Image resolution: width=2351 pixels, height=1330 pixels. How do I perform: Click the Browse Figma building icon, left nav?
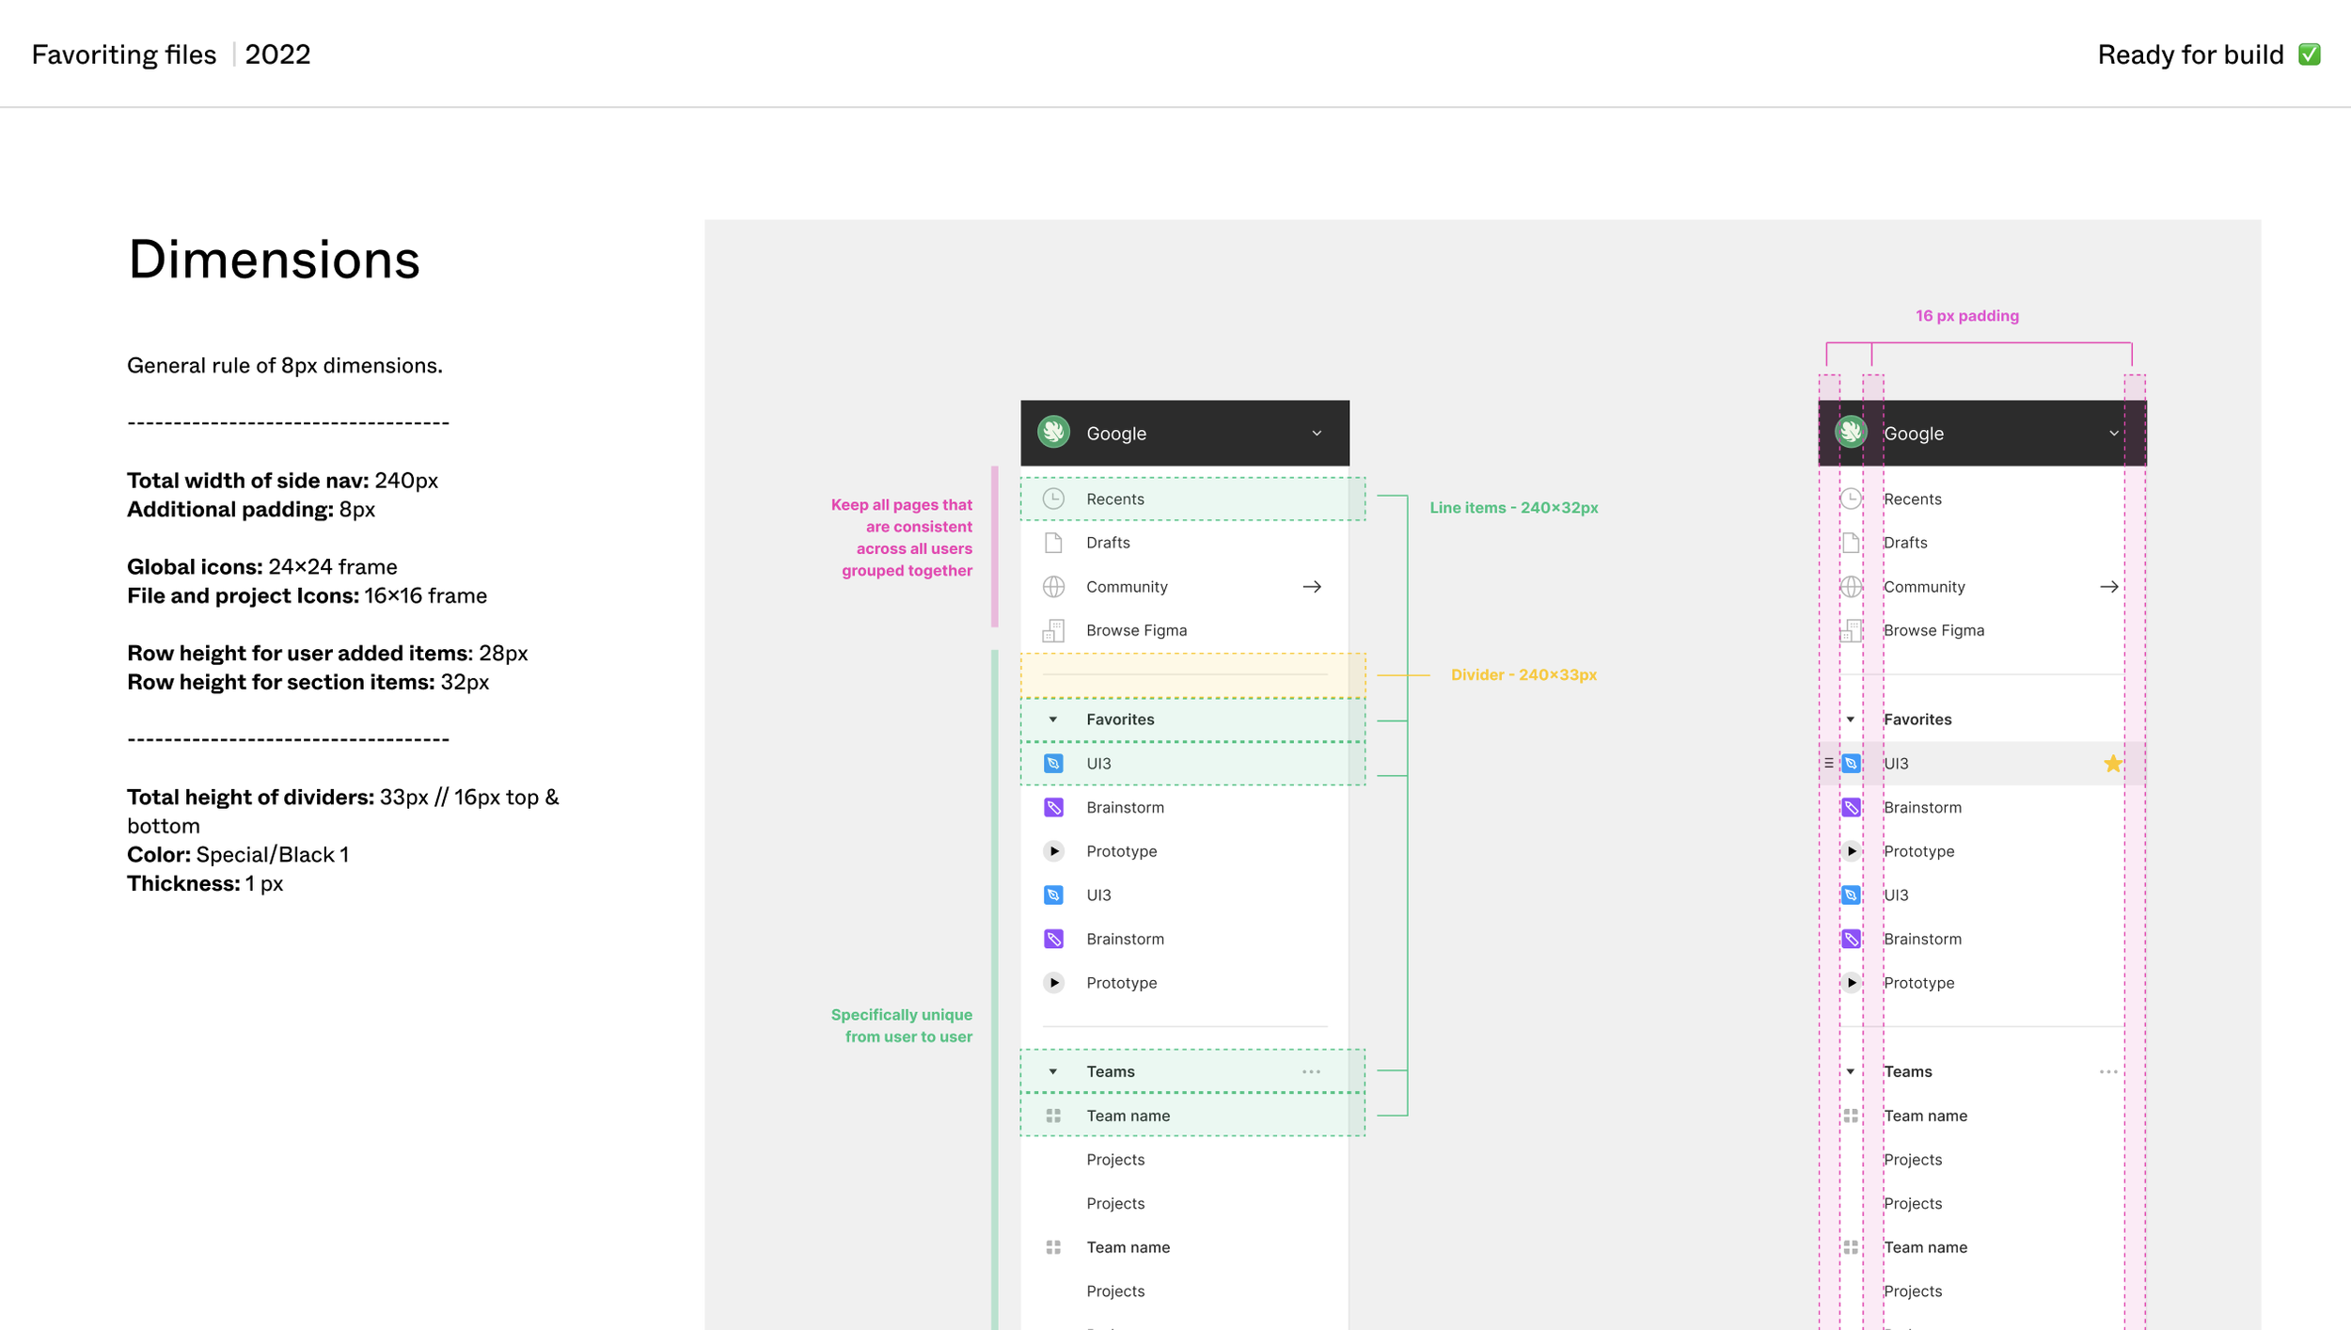click(x=1053, y=630)
